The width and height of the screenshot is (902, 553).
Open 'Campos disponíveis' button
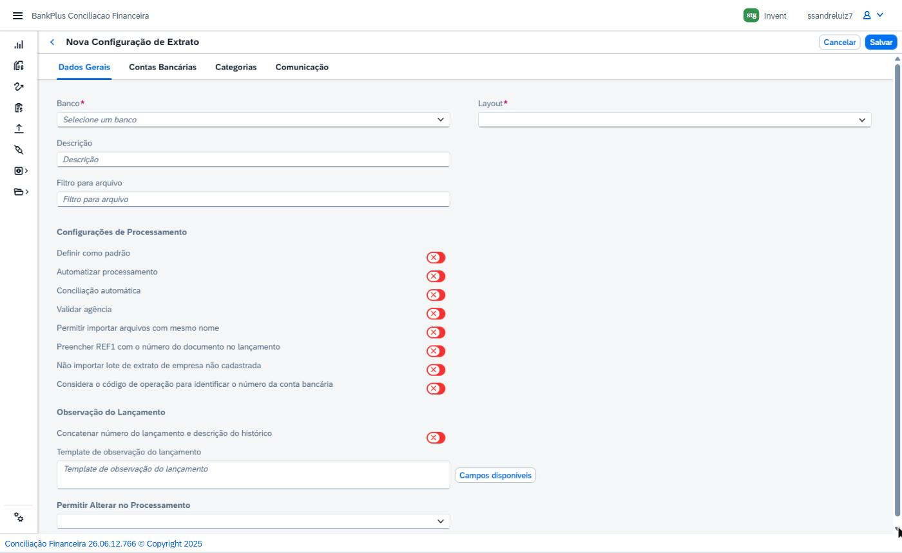(495, 476)
